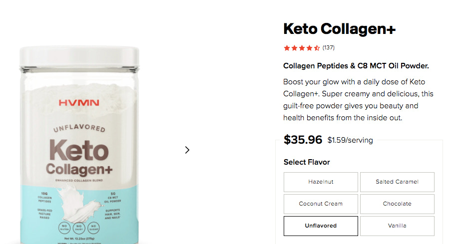Click the Collagen Peptides & C8 MCT subtitle
Image resolution: width=461 pixels, height=244 pixels.
356,66
